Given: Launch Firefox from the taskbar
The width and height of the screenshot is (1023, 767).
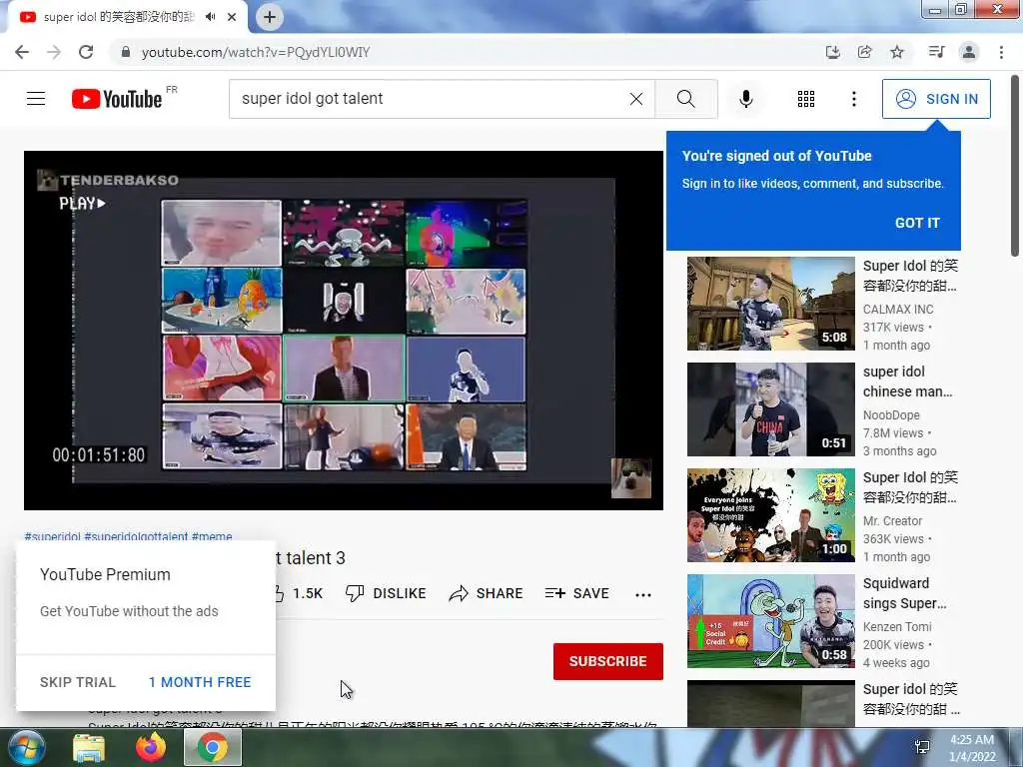Looking at the screenshot, I should tap(151, 747).
